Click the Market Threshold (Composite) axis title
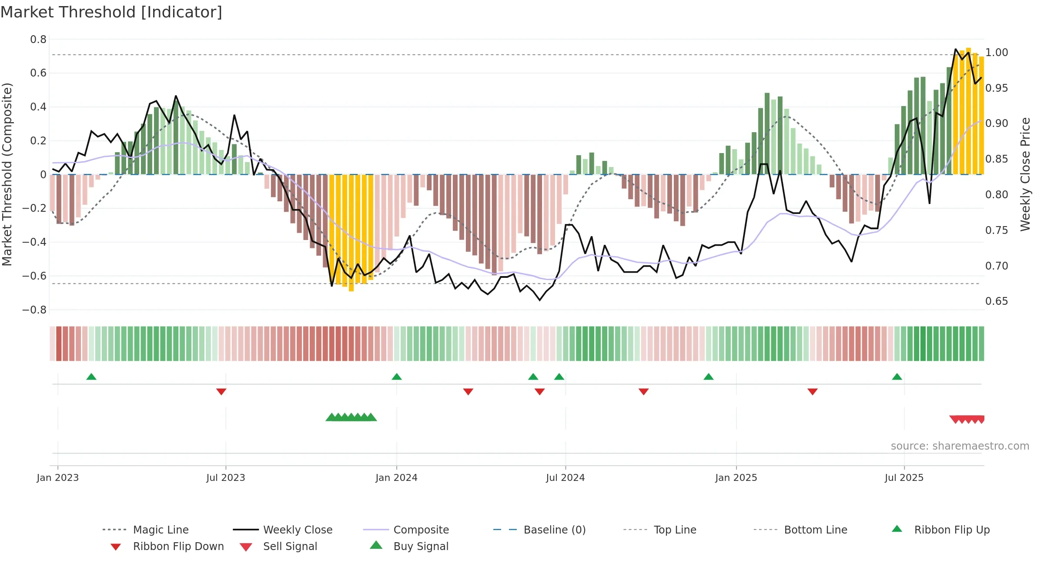Image resolution: width=1044 pixels, height=587 pixels. [x=7, y=174]
